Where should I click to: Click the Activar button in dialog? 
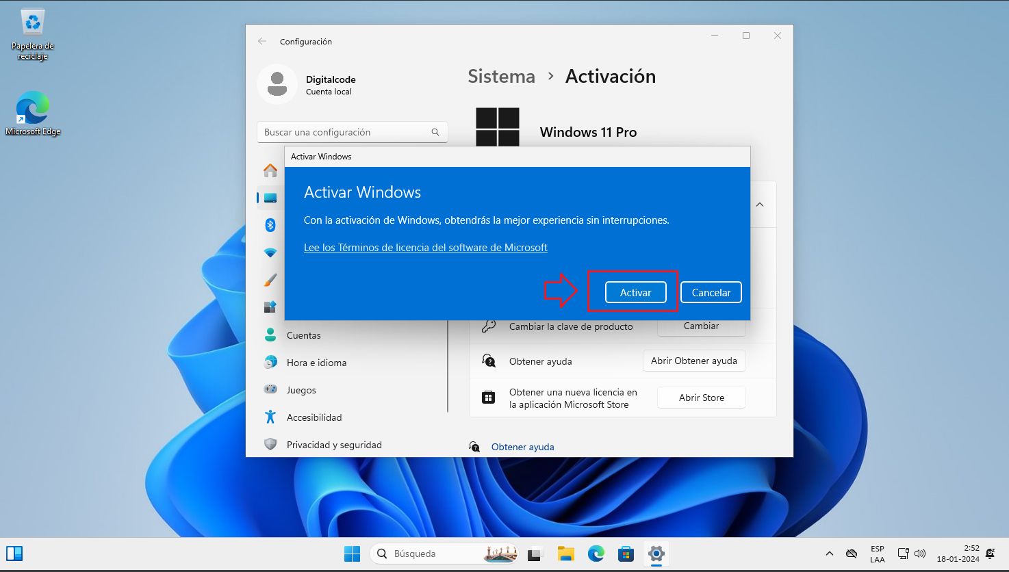pyautogui.click(x=635, y=292)
